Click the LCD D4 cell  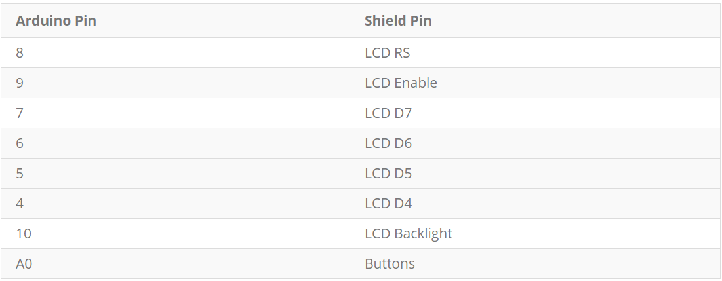click(x=388, y=204)
